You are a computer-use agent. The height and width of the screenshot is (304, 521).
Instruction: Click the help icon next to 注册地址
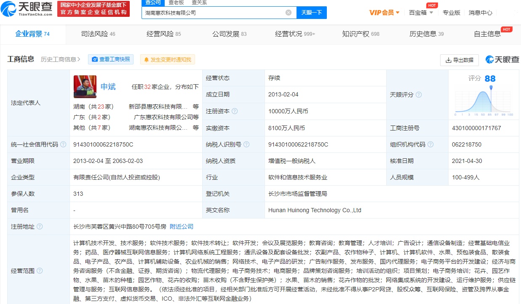point(40,227)
